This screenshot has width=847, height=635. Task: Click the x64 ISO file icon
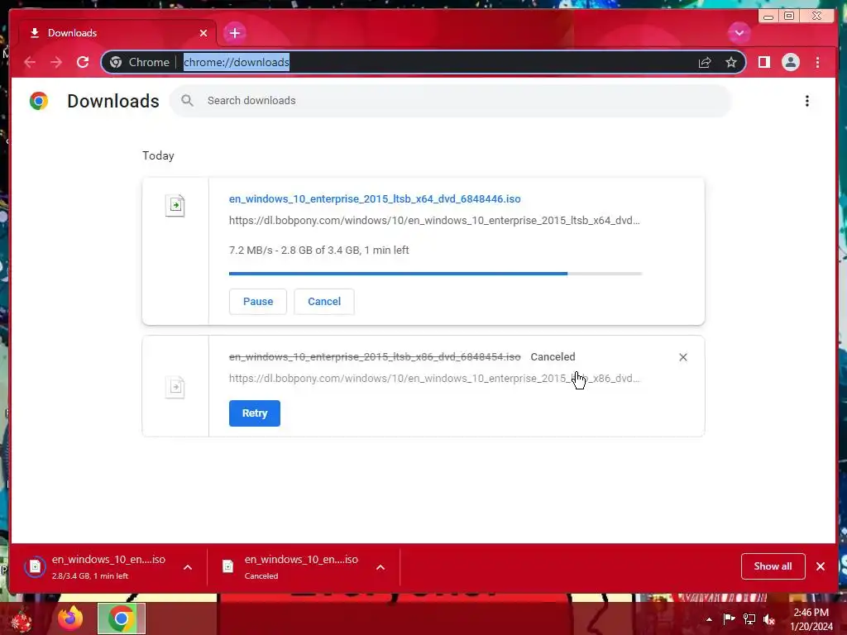coord(175,205)
